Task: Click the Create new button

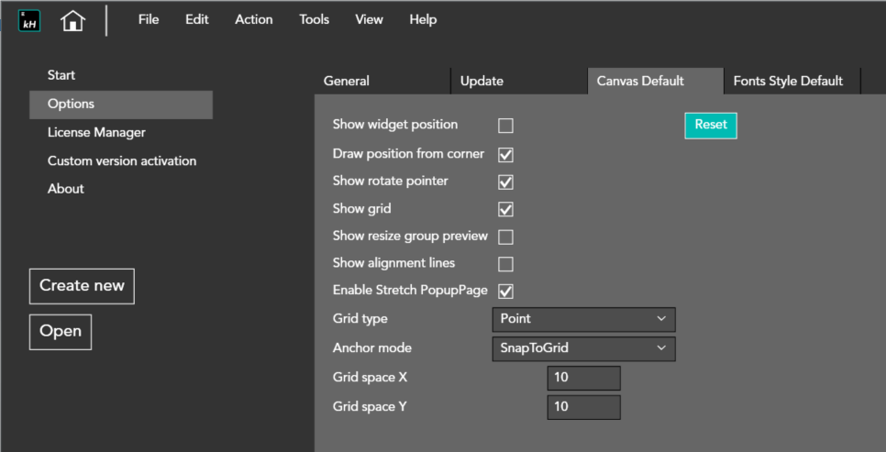Action: (82, 285)
